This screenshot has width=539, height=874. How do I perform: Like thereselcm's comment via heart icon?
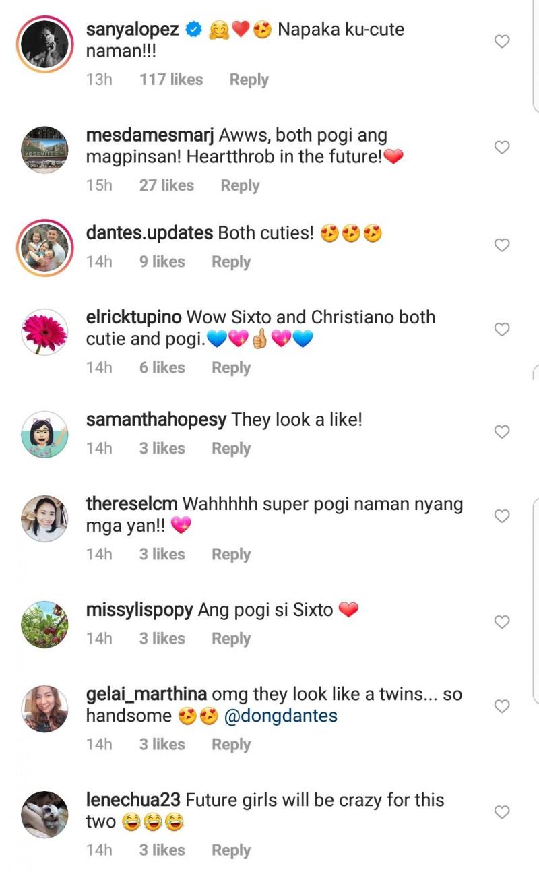(x=502, y=516)
